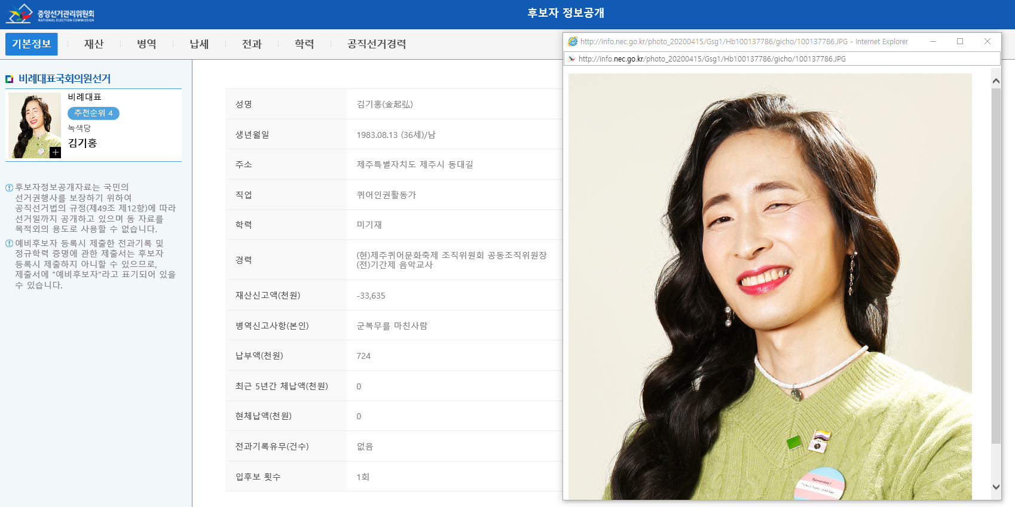The image size is (1015, 507).
Task: Click the plus icon on the candidate thumbnail
Action: (55, 152)
